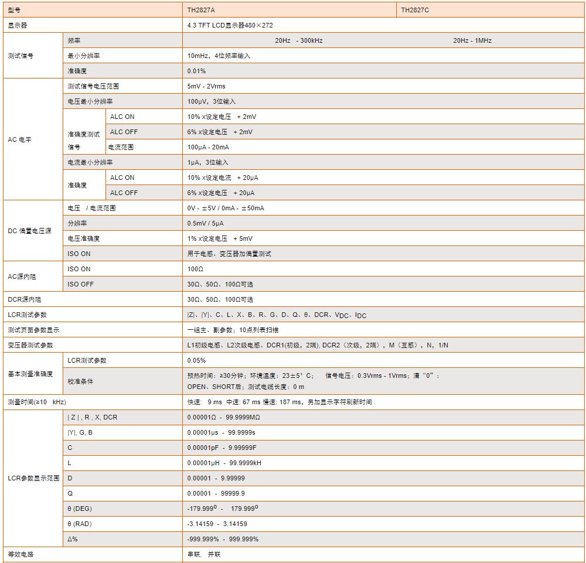Select the '串联、并联' equivalent circuit cell
Screen dimensions: 586x563
[x=383, y=555]
